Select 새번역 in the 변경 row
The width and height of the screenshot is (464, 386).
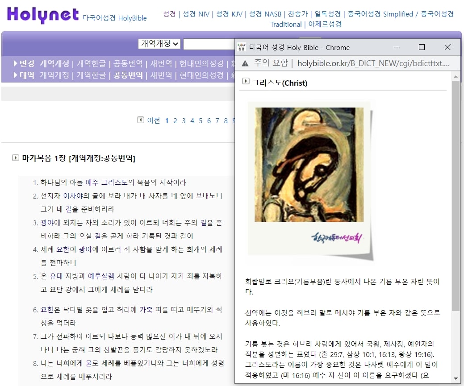[161, 64]
